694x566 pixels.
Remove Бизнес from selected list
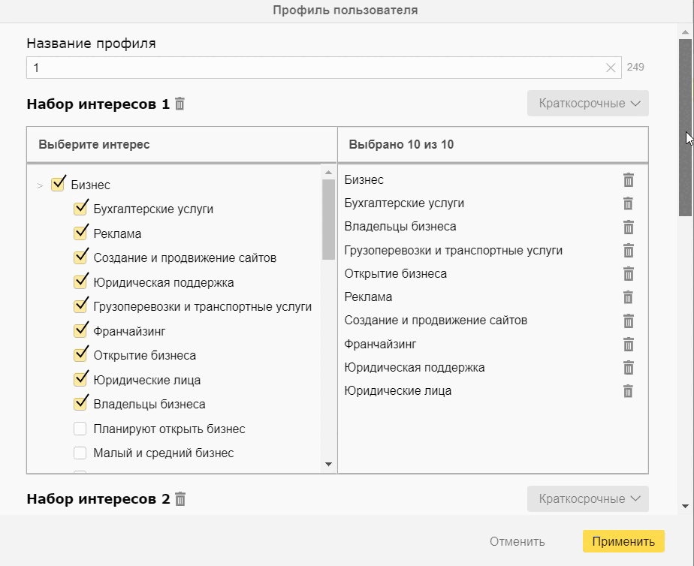(x=628, y=180)
